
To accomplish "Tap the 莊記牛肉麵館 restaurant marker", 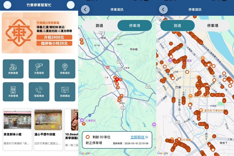I will point(190,96).
